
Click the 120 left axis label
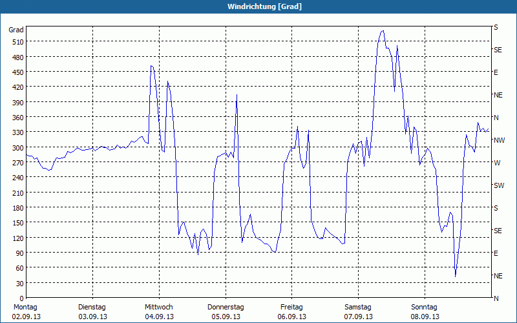(x=18, y=238)
